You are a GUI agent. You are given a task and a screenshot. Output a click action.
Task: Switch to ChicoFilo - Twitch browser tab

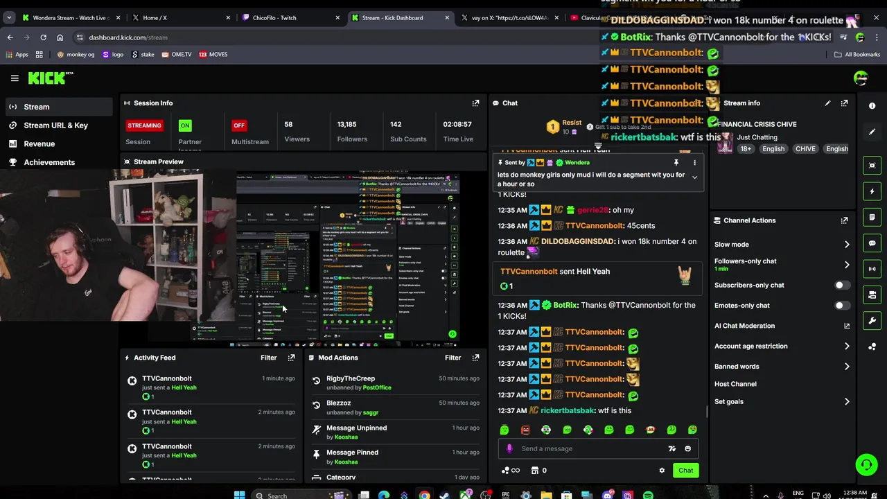(291, 17)
